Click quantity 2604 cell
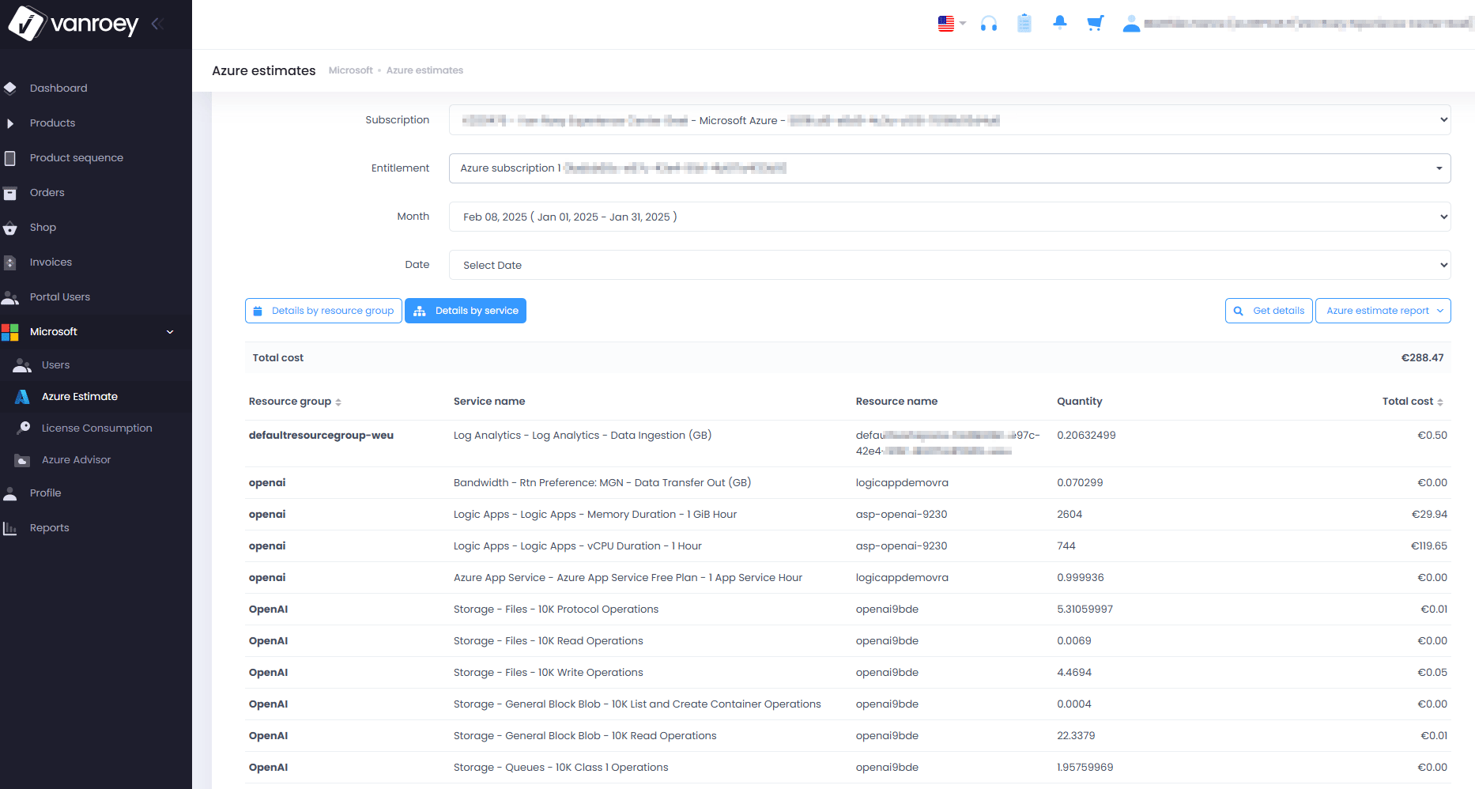The image size is (1475, 789). tap(1069, 515)
